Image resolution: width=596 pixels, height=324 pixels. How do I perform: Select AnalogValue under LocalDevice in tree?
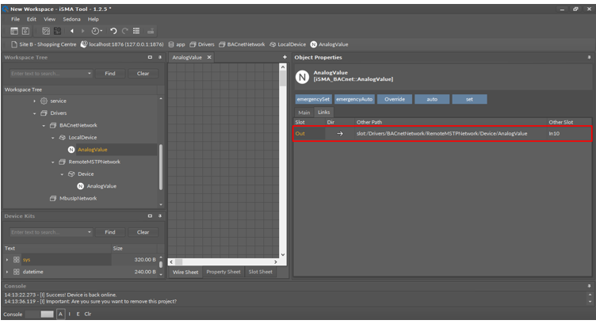[93, 150]
